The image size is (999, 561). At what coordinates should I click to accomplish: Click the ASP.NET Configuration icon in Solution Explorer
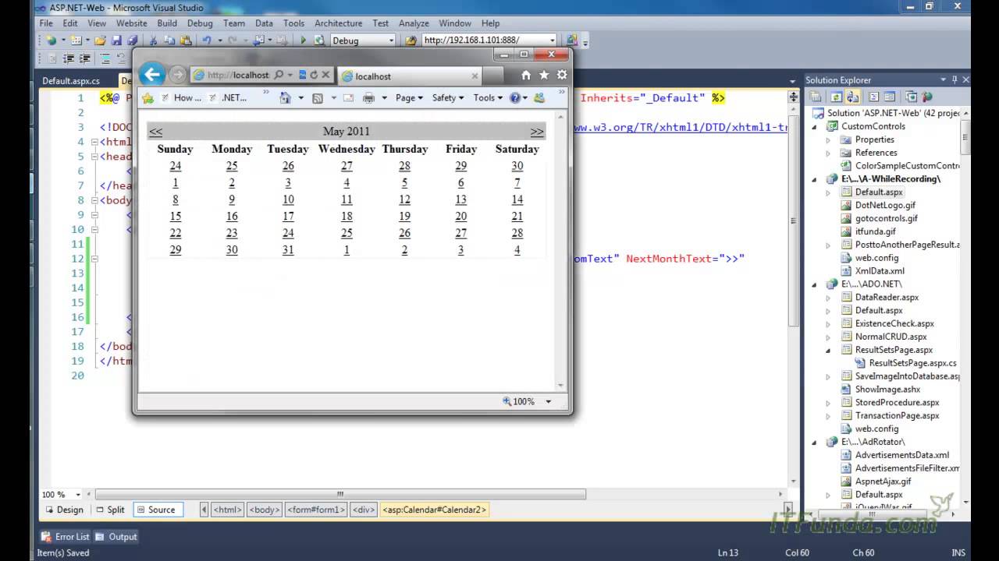click(x=927, y=97)
